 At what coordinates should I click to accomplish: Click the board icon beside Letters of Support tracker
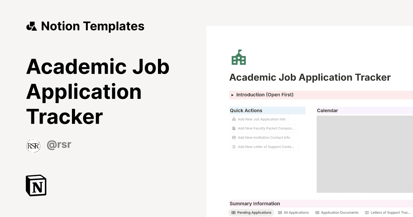tap(367, 213)
